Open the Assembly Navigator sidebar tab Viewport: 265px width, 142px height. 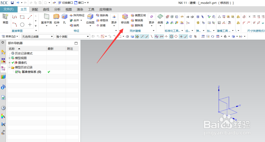(x=3, y=52)
